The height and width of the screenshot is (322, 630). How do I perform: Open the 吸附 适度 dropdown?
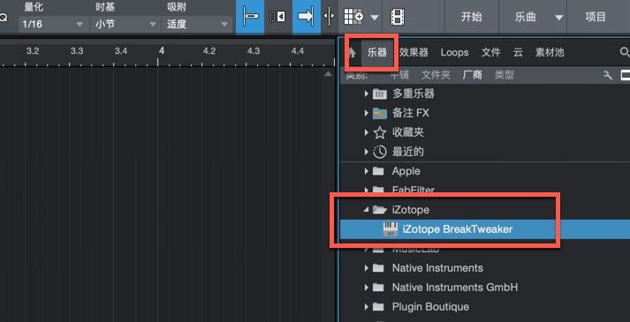coord(196,24)
